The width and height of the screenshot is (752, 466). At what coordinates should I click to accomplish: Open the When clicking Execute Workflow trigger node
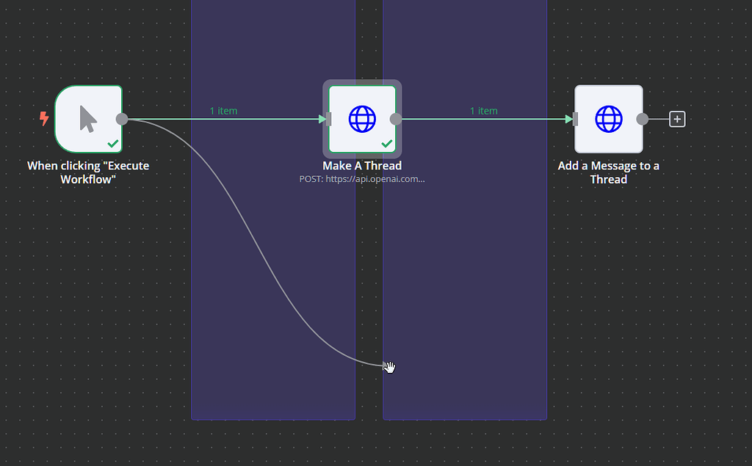tap(87, 119)
